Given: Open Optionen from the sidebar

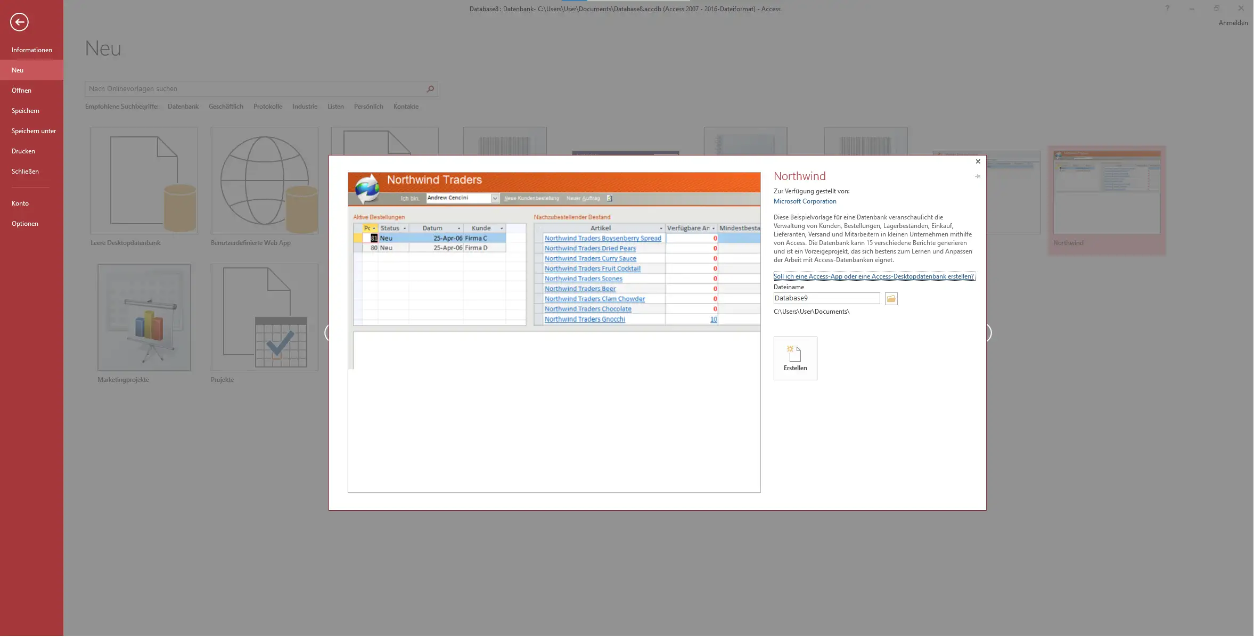Looking at the screenshot, I should (25, 224).
